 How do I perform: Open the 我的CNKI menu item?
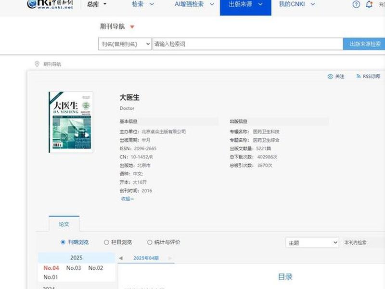click(x=292, y=4)
